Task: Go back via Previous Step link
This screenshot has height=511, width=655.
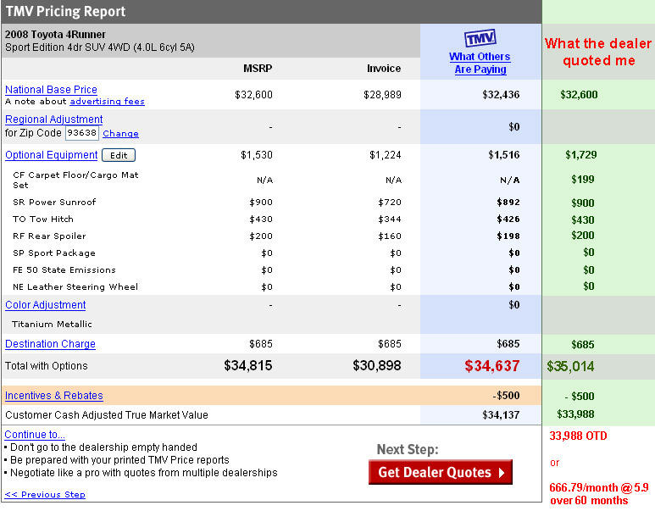Action: [45, 494]
